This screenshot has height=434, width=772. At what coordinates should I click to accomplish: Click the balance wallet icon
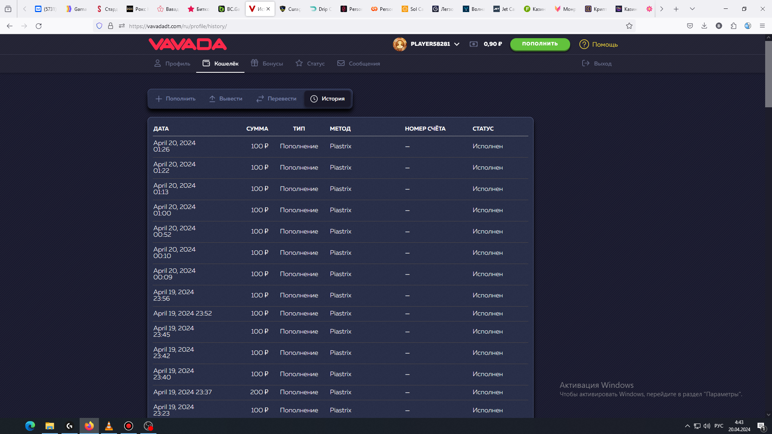tap(474, 44)
